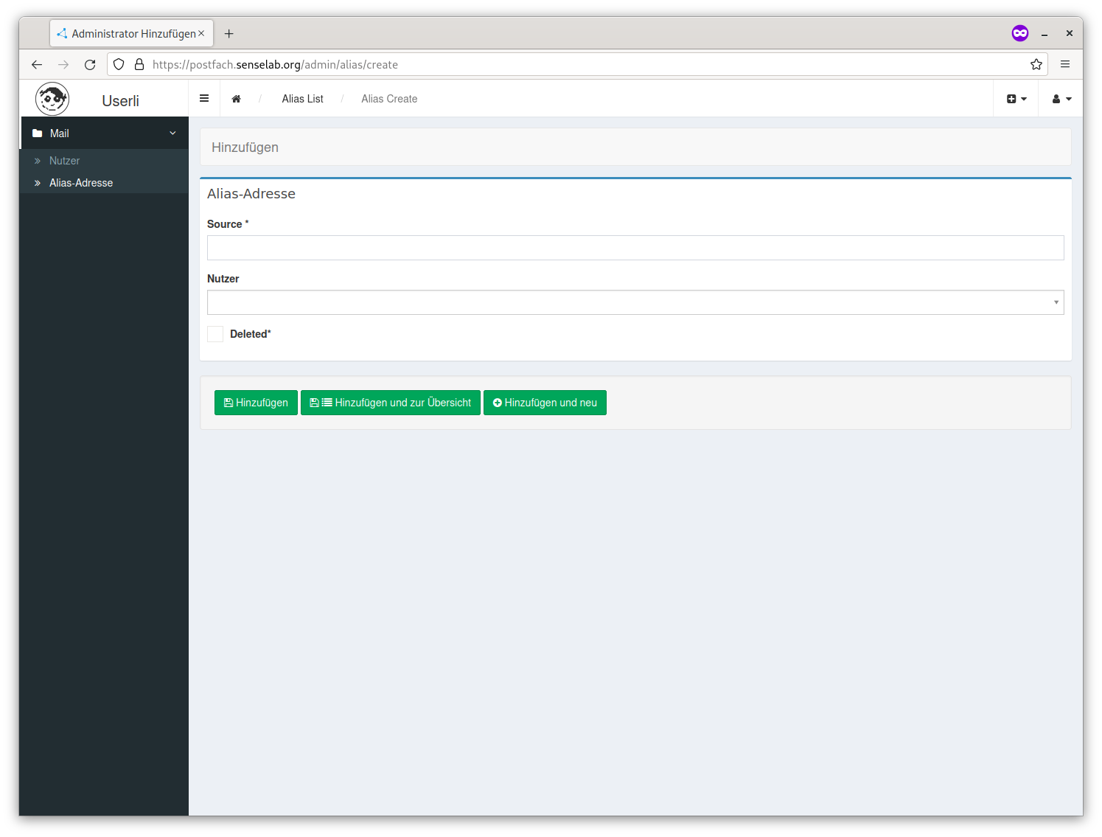This screenshot has height=837, width=1102.
Task: Open a new browser tab
Action: [x=229, y=34]
